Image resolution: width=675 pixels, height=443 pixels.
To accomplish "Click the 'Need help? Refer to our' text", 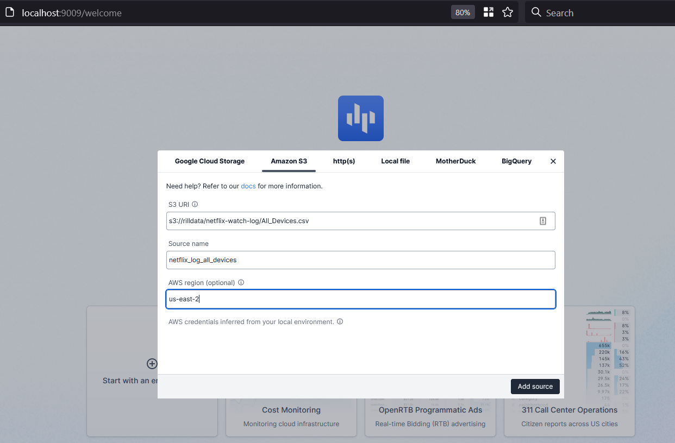I will 203,186.
